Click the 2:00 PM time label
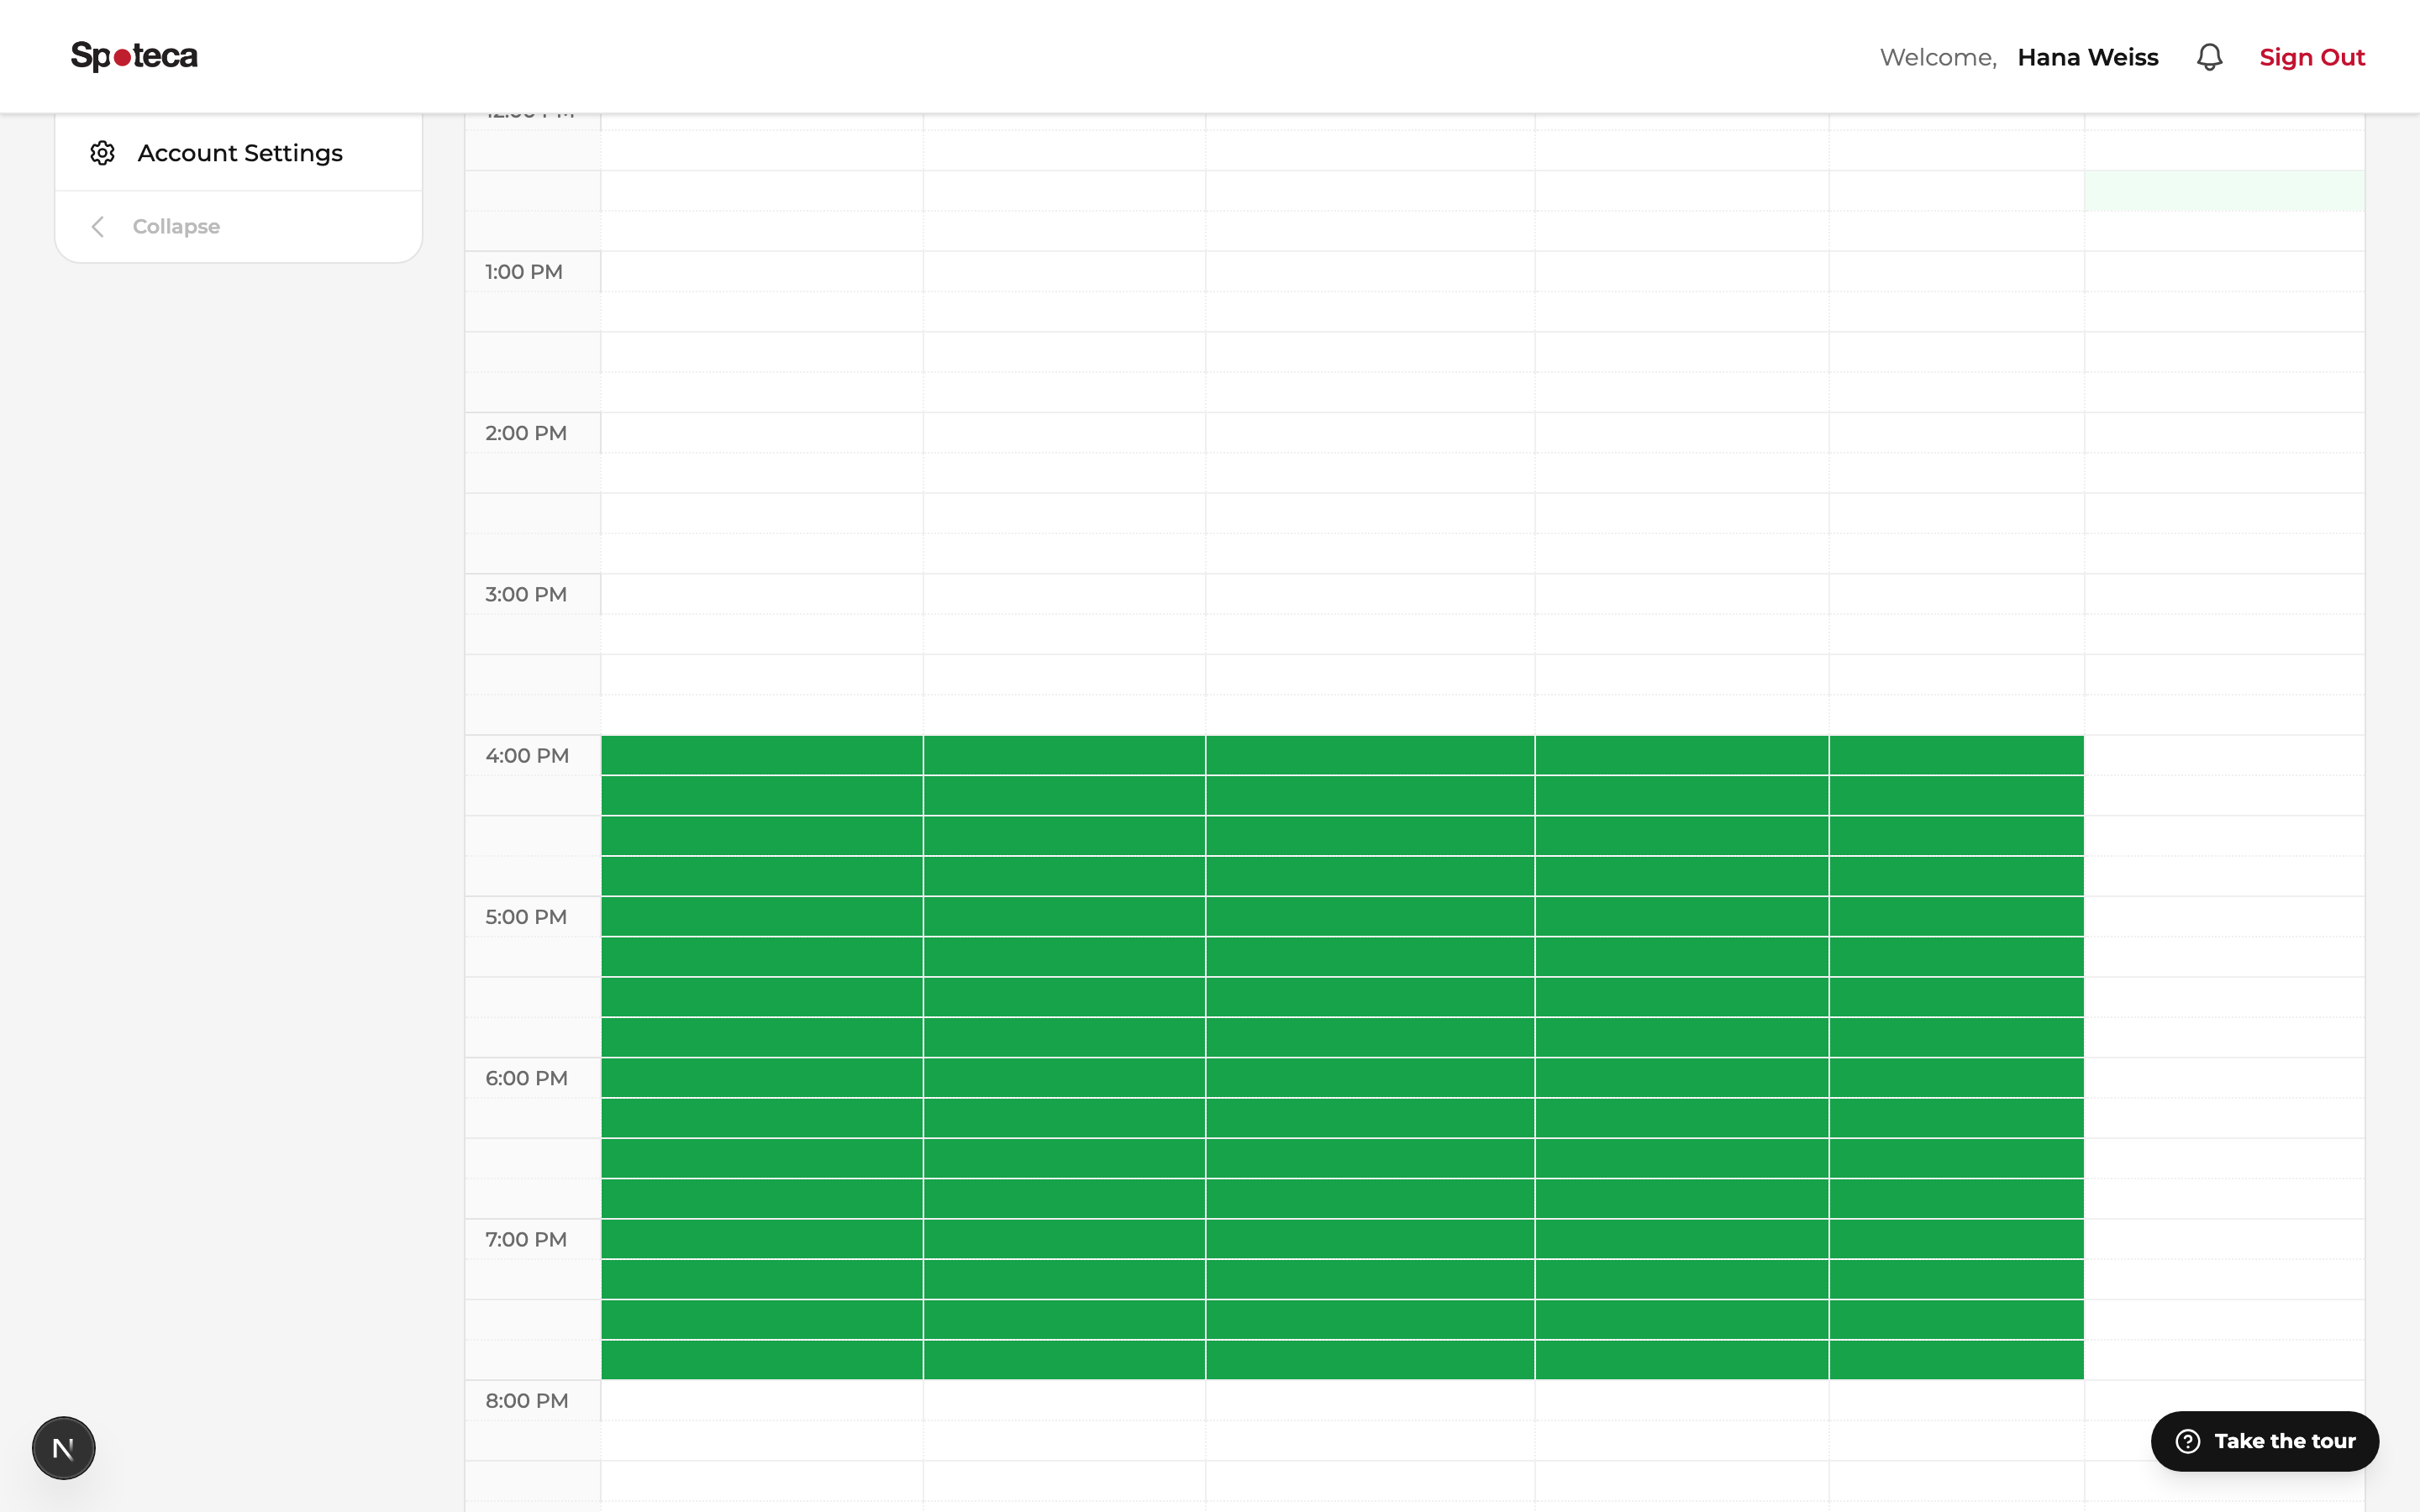 tap(526, 433)
